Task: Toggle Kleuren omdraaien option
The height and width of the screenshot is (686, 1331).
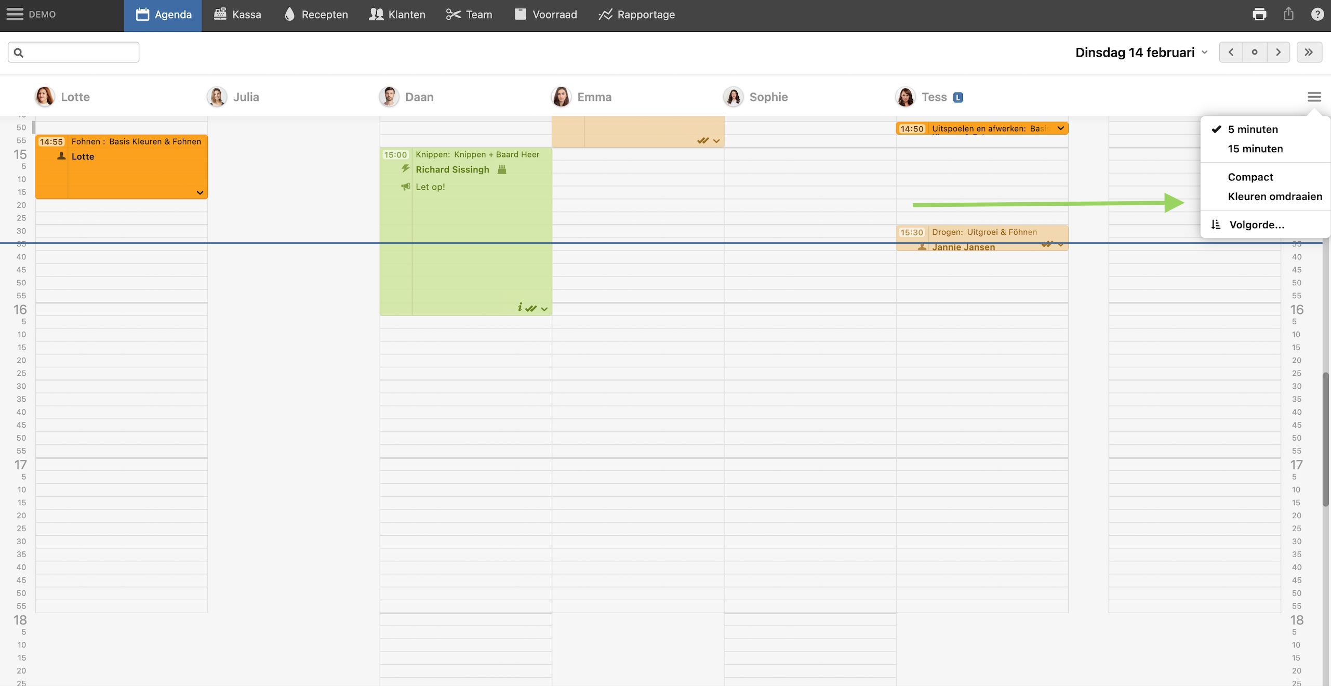Action: tap(1274, 196)
